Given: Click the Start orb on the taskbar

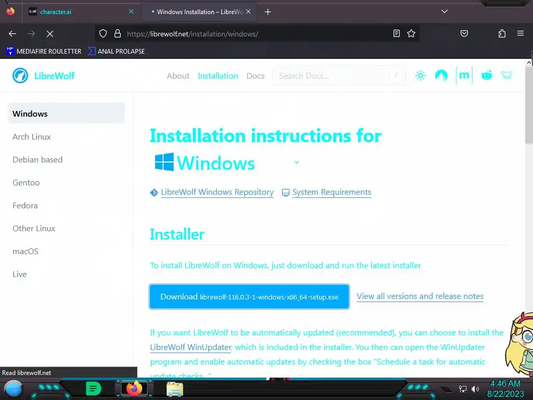Looking at the screenshot, I should coord(14,389).
